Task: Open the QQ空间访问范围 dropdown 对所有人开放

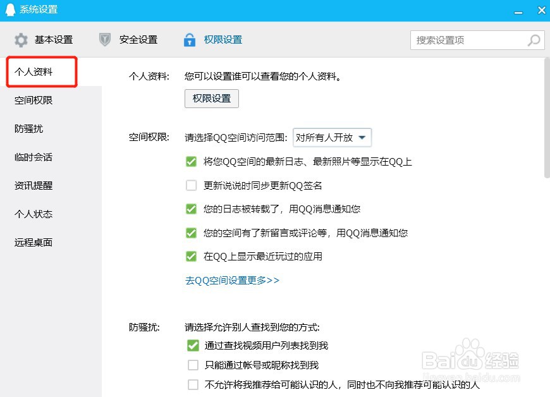Action: click(x=332, y=137)
